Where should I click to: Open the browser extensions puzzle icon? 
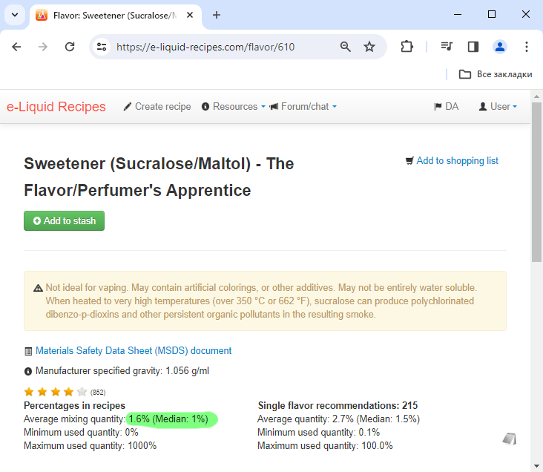point(407,47)
